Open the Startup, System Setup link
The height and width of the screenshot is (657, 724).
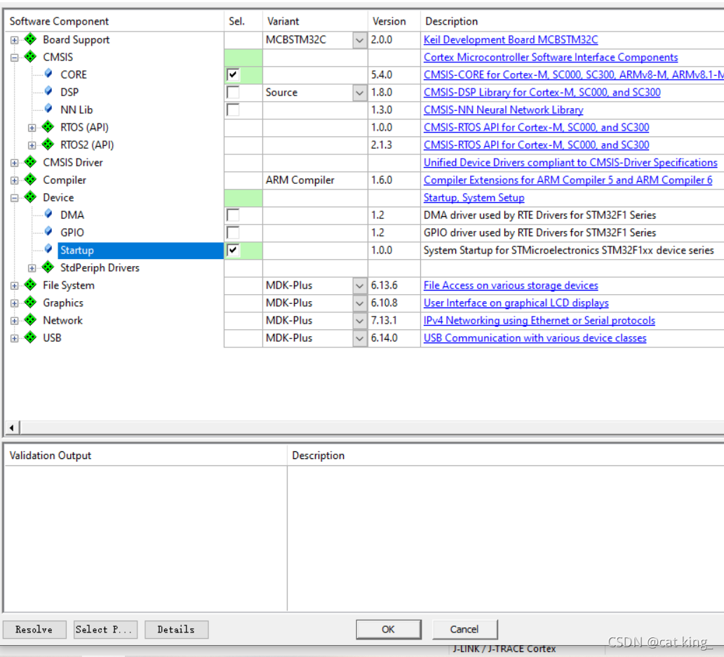[474, 198]
